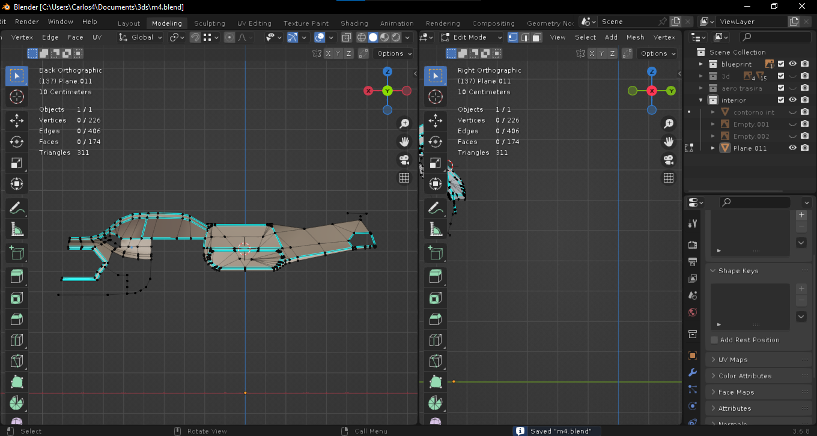The height and width of the screenshot is (436, 817).
Task: Click the Options button in left viewport
Action: (x=393, y=53)
